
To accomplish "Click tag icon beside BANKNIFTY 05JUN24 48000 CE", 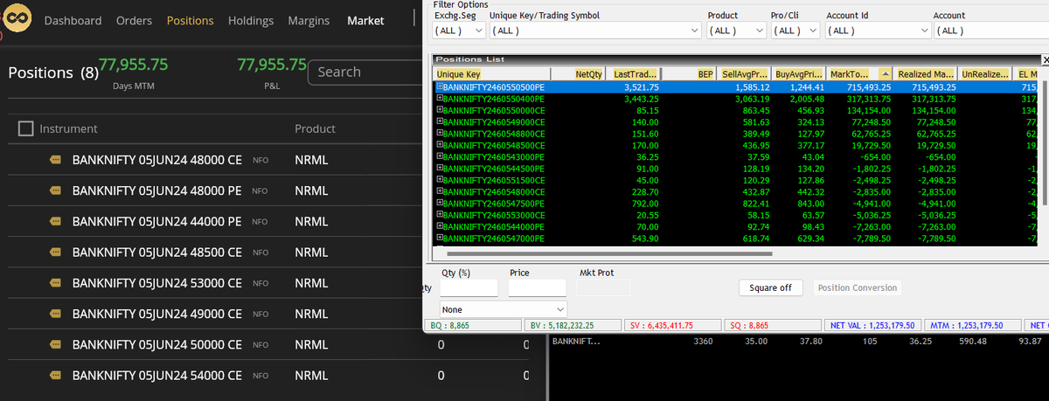I will (56, 161).
